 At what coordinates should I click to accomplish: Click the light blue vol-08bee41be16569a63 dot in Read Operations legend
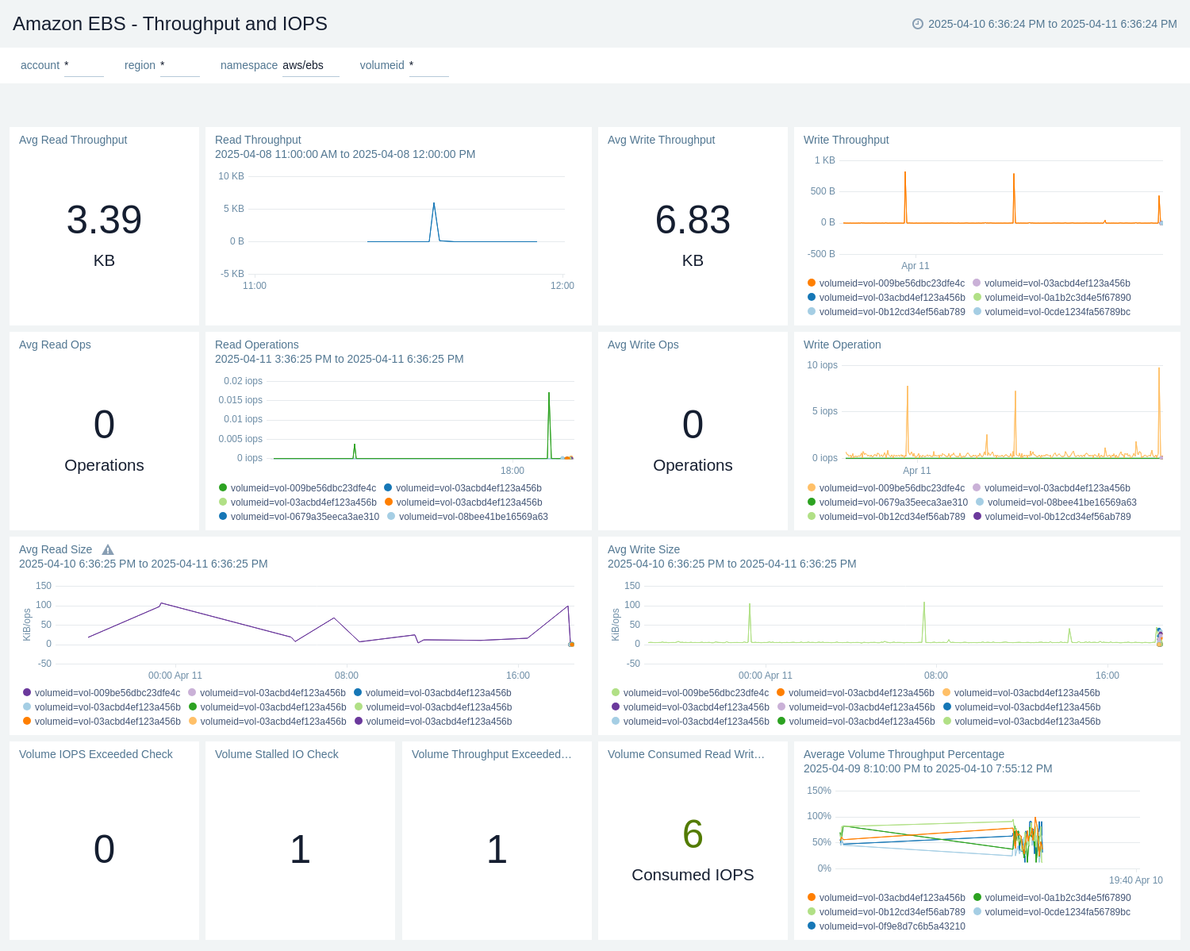[391, 516]
